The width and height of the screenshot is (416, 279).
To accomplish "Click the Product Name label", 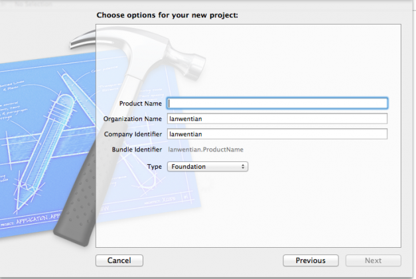I will coord(140,104).
